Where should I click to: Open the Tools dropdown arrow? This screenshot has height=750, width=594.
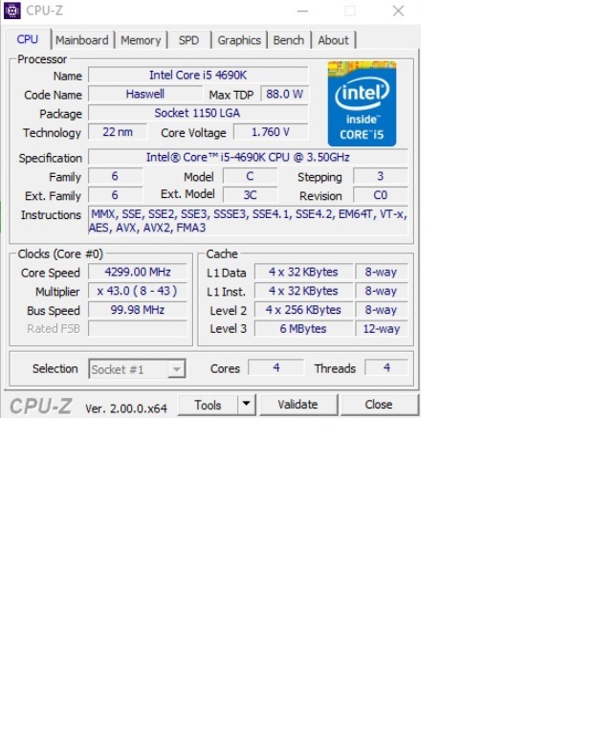(247, 404)
